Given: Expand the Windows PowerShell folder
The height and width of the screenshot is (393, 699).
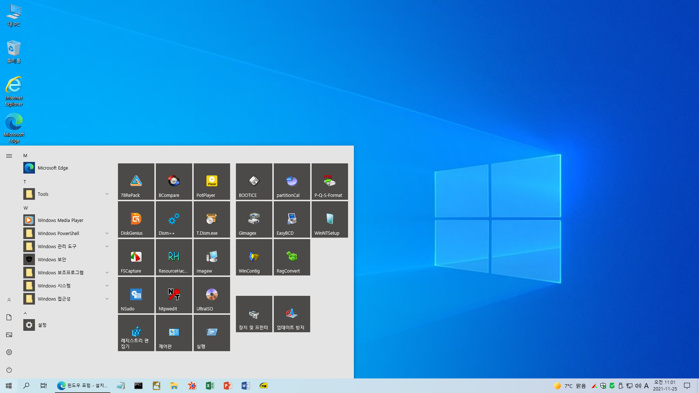Looking at the screenshot, I should (67, 233).
